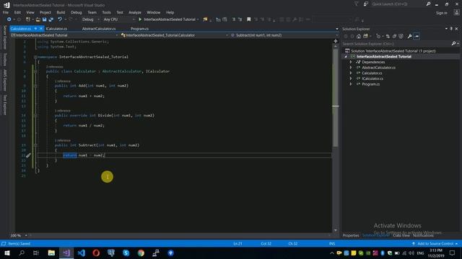
Task: Click the vertical scrollbar down arrow
Action: tap(335, 230)
